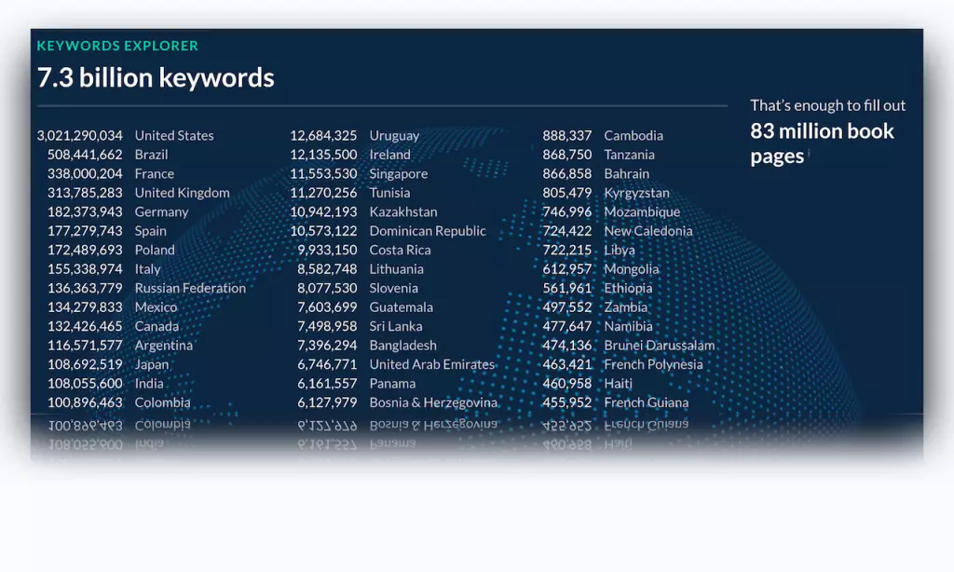
Task: Click the value 12,684,325
Action: (x=323, y=135)
